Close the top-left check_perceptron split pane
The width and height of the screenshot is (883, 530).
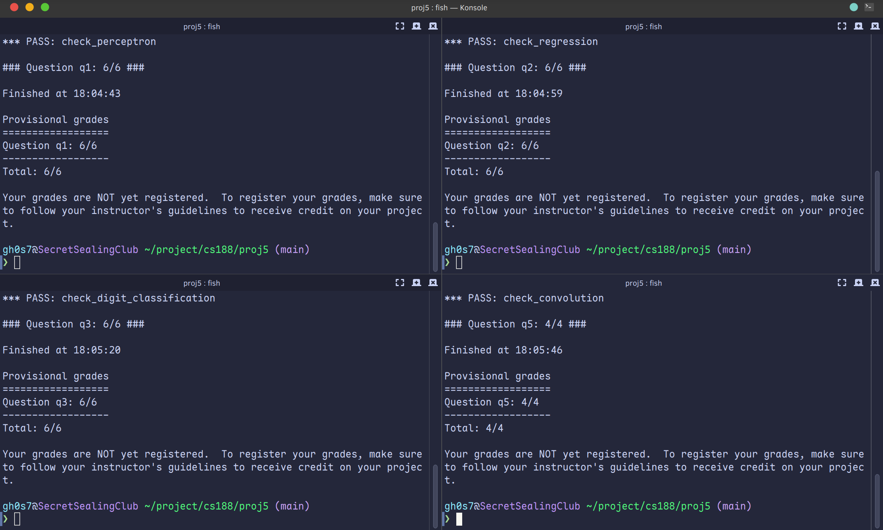[x=433, y=26]
